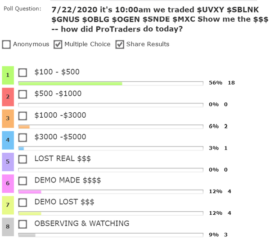Toggle the Multiple Choice checkbox
Viewport: 270px width, 248px height.
58,44
